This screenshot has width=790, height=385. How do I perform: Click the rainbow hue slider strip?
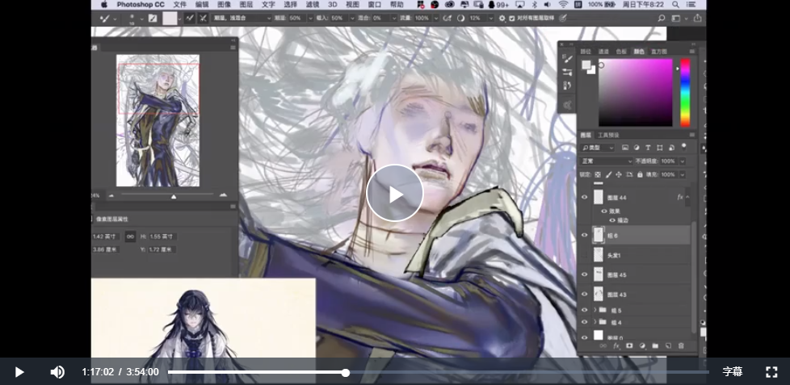[x=685, y=93]
